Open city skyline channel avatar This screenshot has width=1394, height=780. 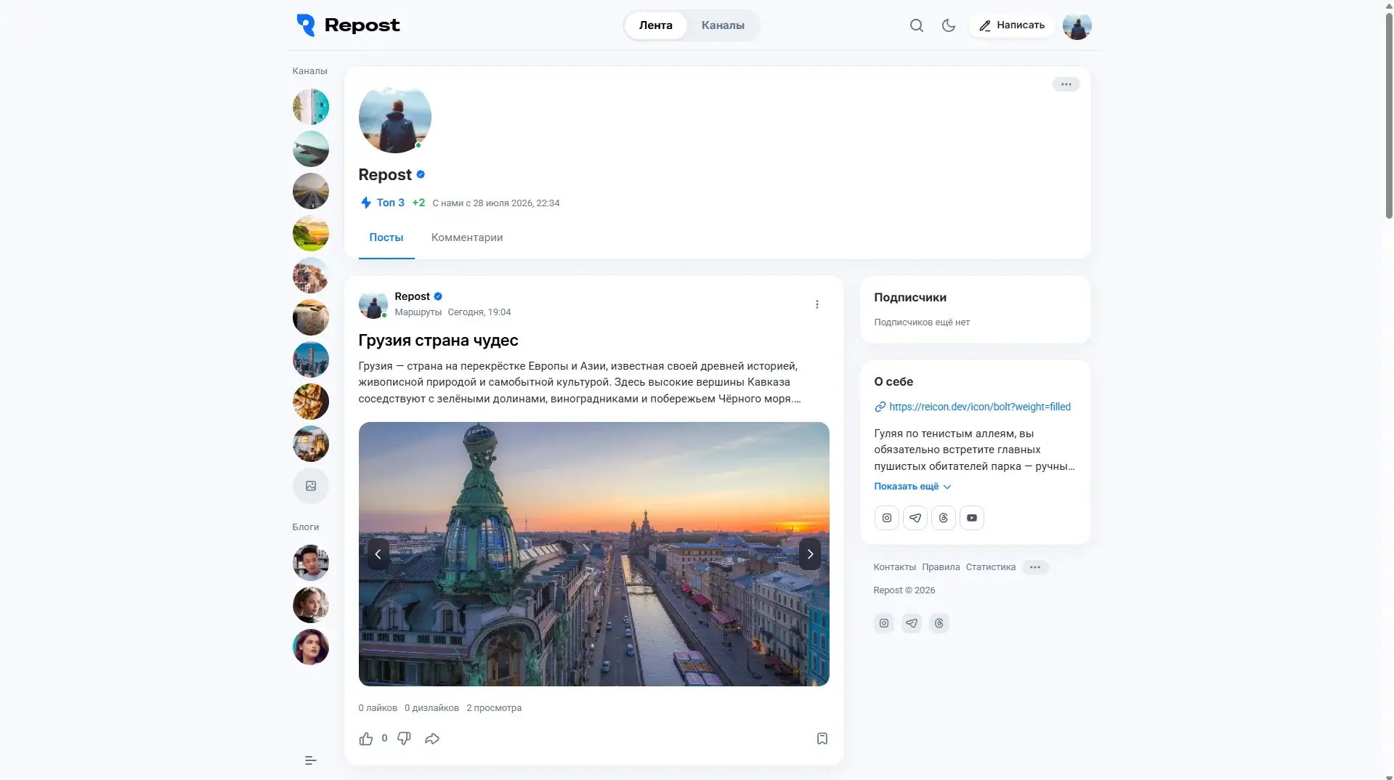pyautogui.click(x=310, y=359)
